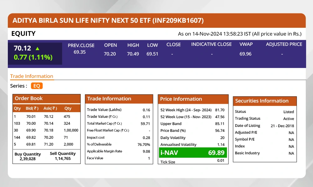Click the Face Value row

point(119,158)
